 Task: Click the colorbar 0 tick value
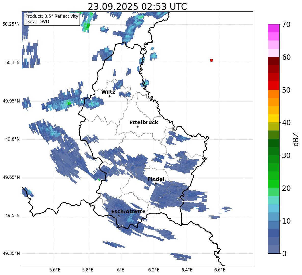coord(284,253)
